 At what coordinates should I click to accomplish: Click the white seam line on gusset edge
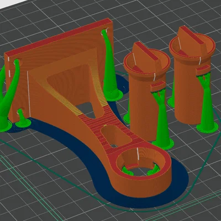(x=28, y=94)
